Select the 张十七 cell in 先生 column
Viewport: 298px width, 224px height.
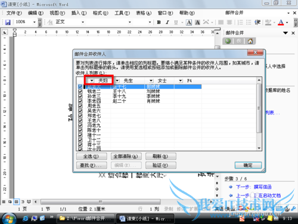coord(128,87)
